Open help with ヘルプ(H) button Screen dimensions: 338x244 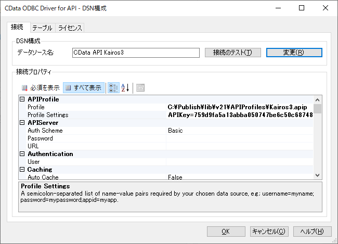point(312,232)
